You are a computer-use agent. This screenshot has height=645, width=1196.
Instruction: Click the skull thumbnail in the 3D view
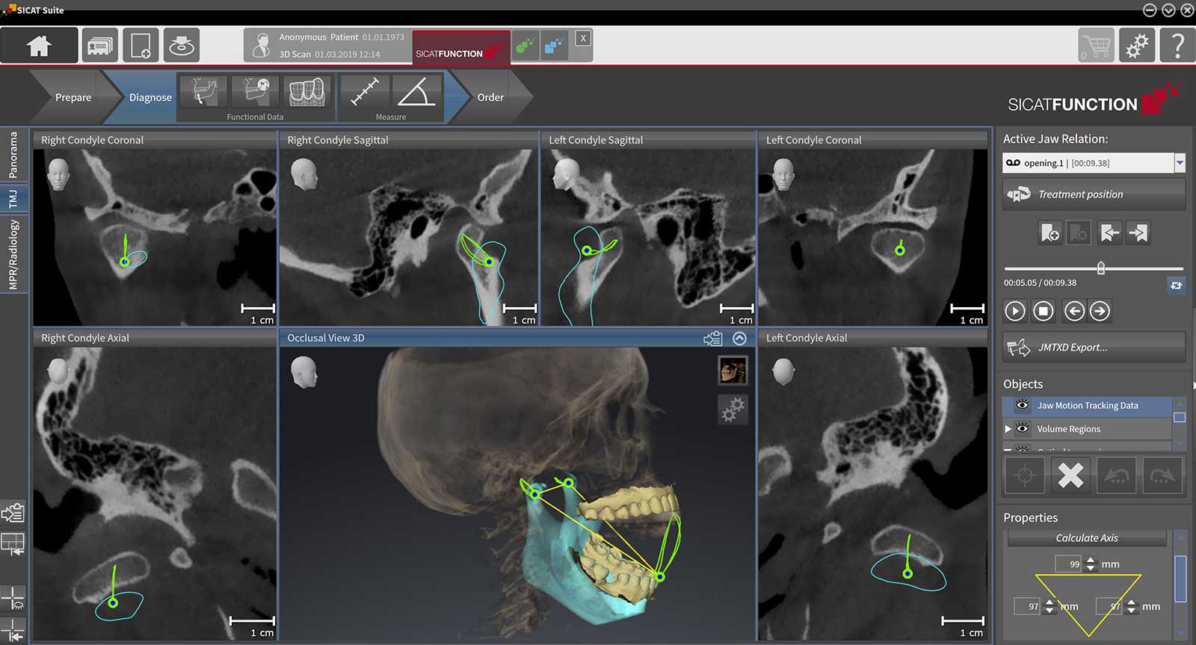pos(733,370)
